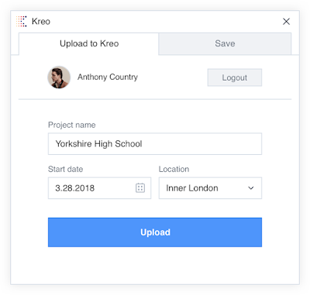Click Anthony Country's profile avatar
310x295 pixels.
59,77
